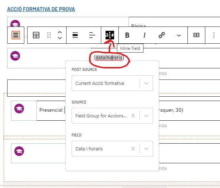220x188 pixels.
Task: Open the block alignment option
Action: (75, 35)
